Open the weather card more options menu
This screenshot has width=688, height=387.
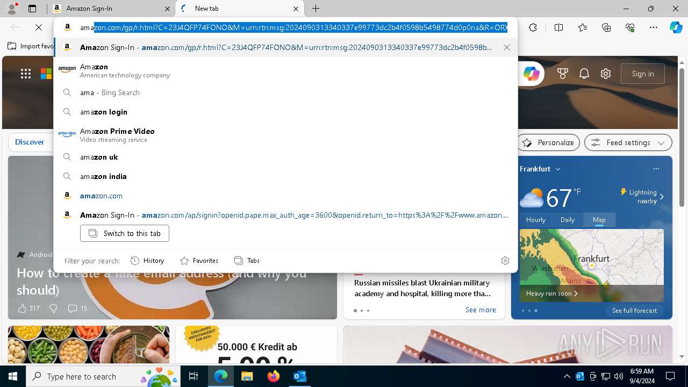coord(656,169)
